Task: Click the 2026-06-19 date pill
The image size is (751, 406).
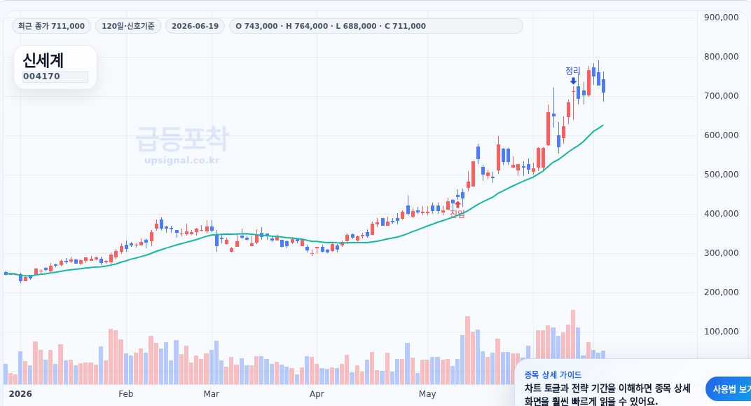Action: click(x=195, y=26)
